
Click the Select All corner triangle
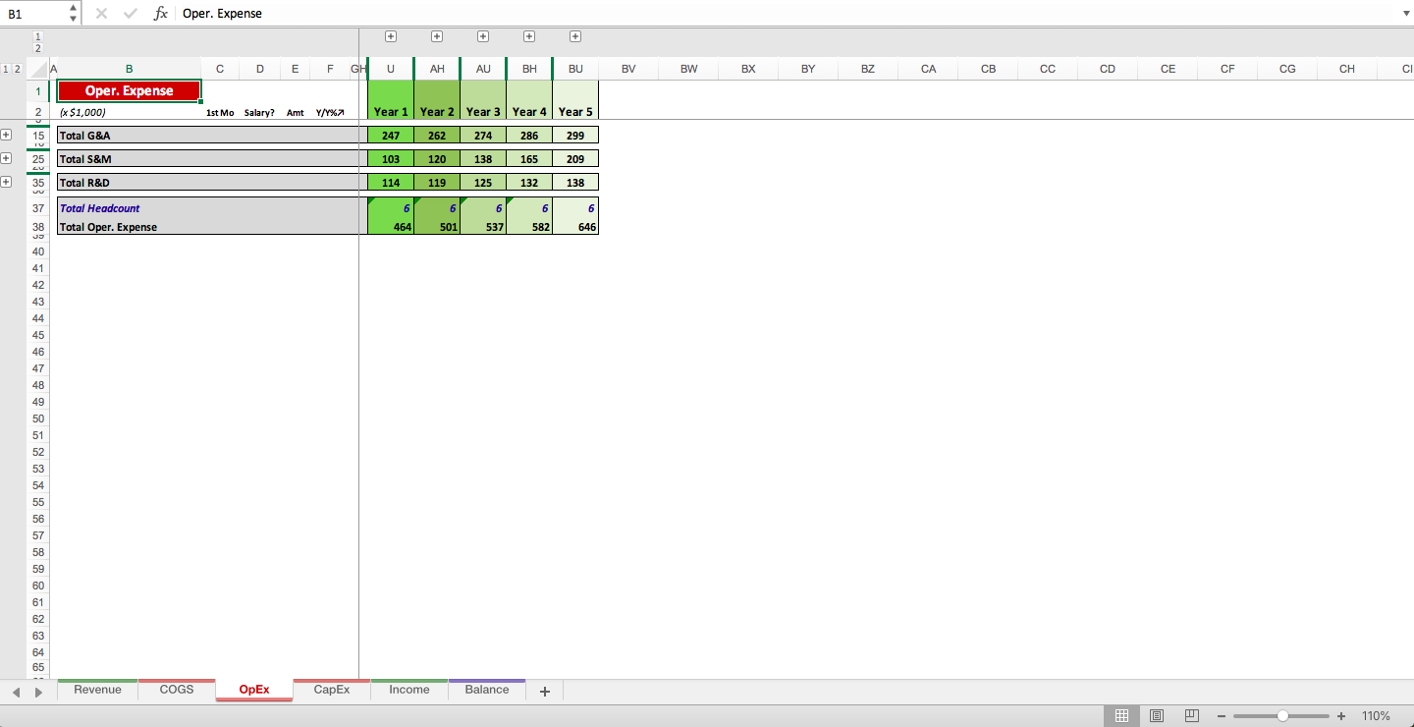(38, 69)
